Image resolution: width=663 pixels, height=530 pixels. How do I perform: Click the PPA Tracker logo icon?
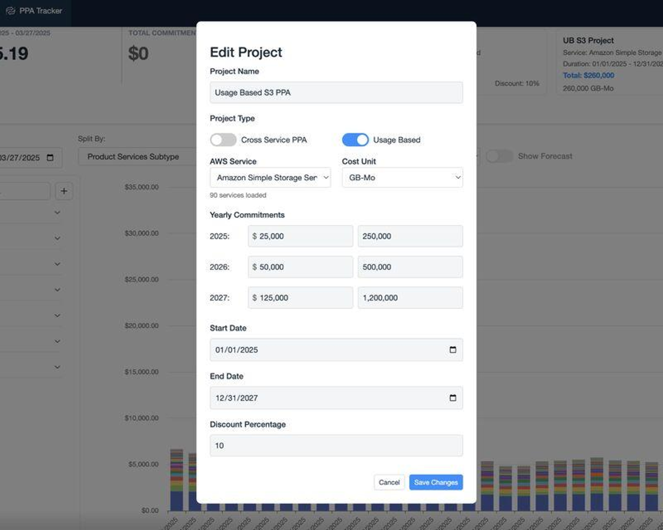click(10, 11)
